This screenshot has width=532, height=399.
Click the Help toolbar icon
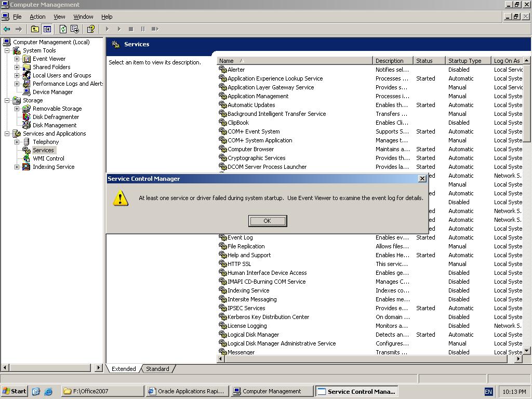click(x=91, y=29)
